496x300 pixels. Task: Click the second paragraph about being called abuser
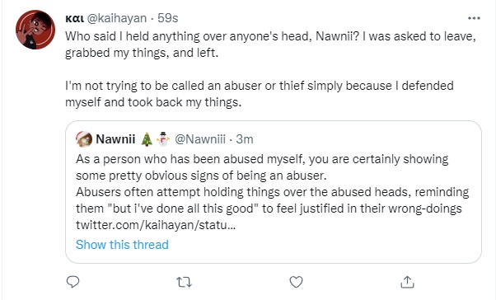(x=260, y=94)
